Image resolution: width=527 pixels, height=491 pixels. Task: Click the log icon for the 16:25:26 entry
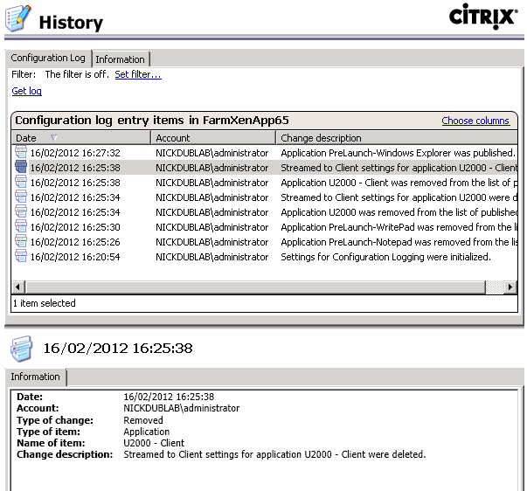(x=21, y=242)
